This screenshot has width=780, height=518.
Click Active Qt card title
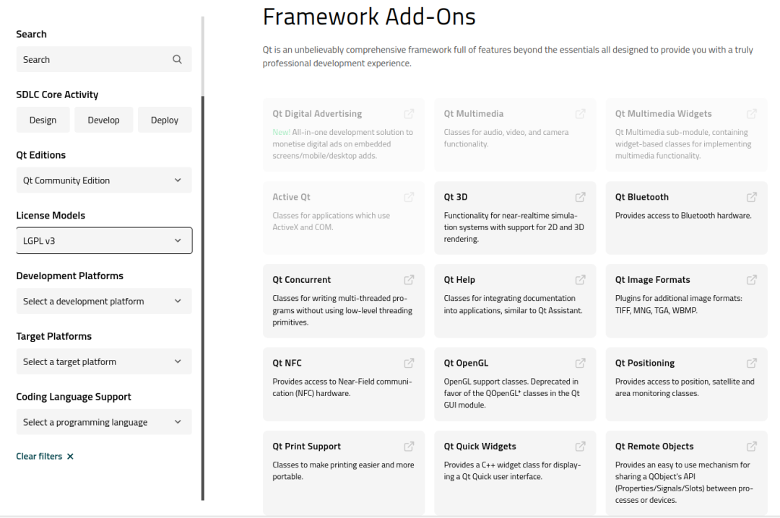tap(291, 197)
